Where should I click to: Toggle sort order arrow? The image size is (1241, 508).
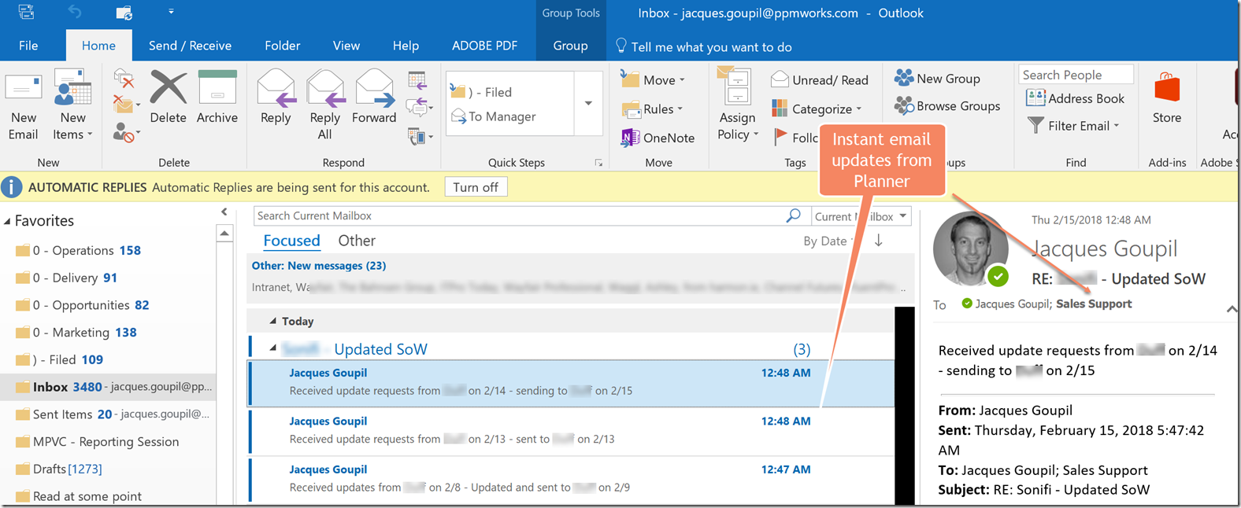click(879, 241)
